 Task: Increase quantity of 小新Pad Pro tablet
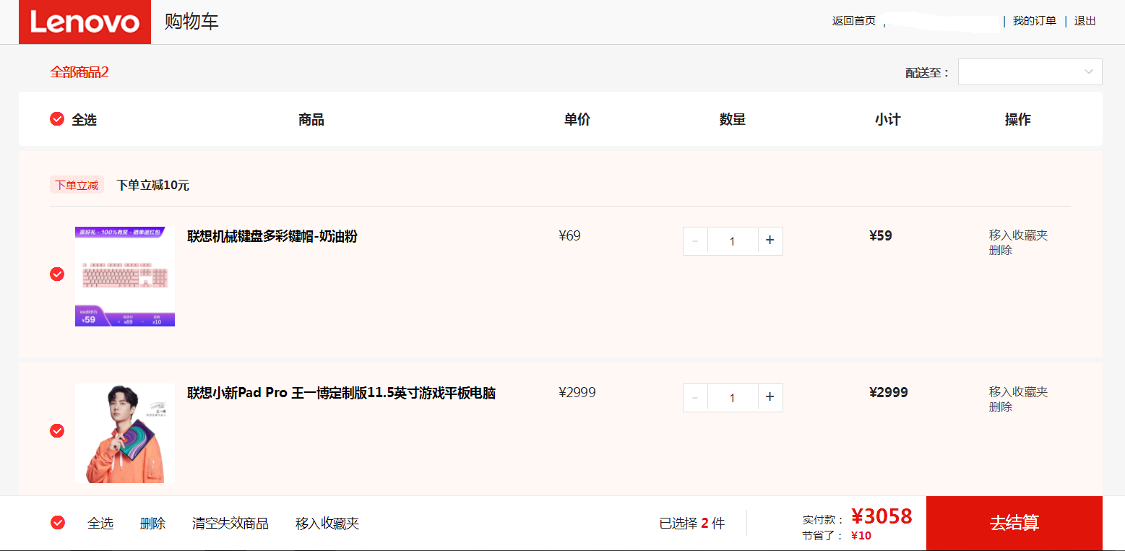pos(770,398)
